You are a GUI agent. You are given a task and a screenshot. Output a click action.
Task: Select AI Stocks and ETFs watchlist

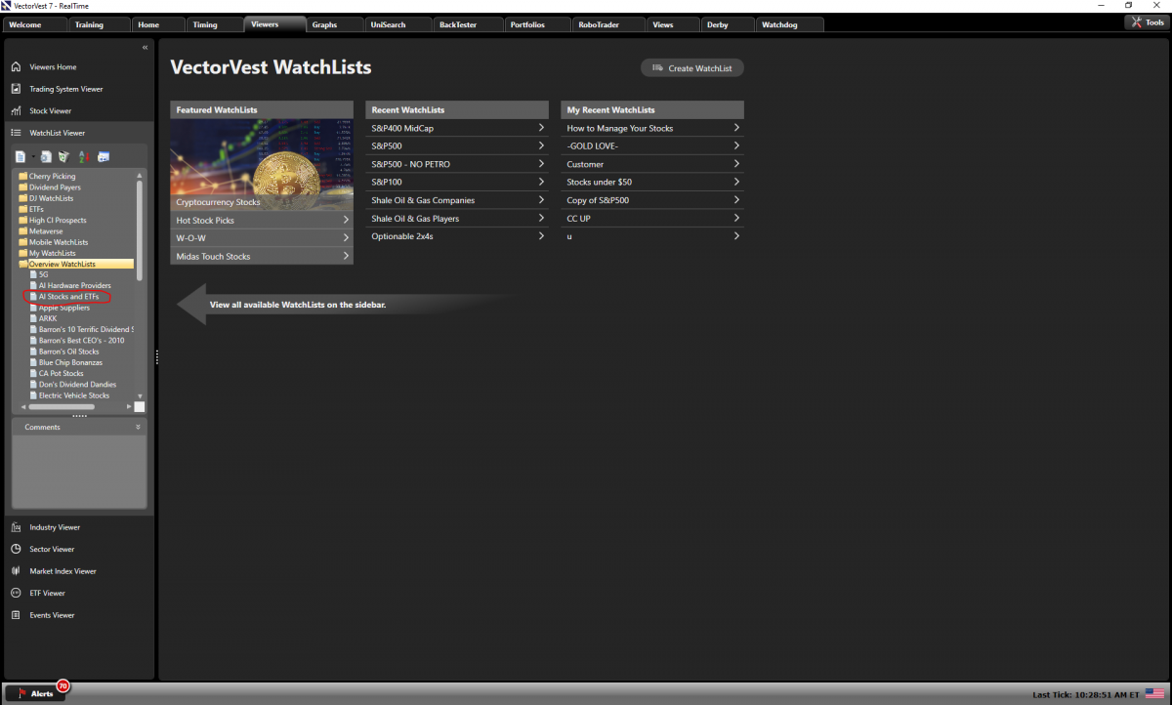pos(68,297)
